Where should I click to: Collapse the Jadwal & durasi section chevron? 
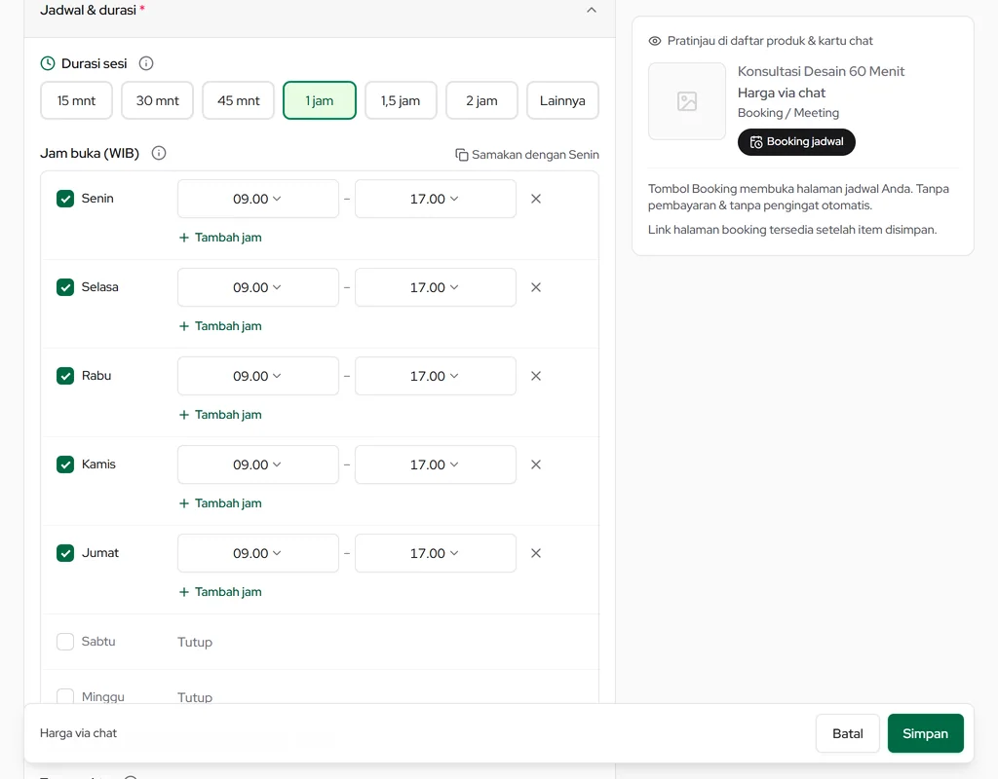tap(592, 10)
